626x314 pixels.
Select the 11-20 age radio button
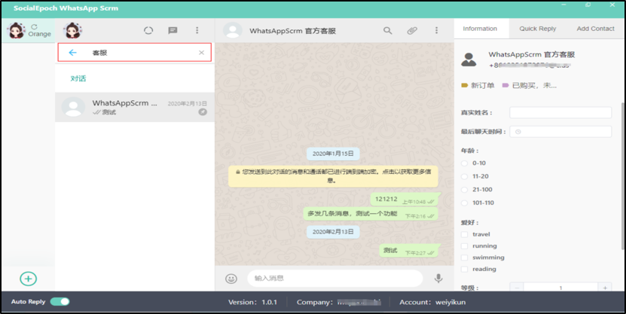(464, 176)
